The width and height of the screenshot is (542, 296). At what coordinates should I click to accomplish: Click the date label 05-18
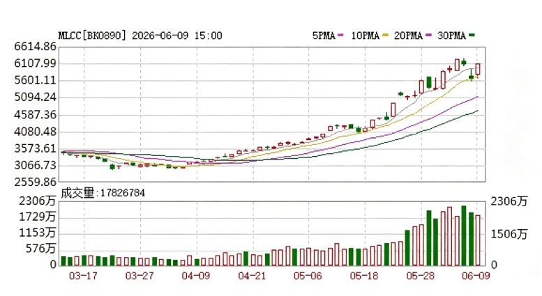tap(364, 276)
